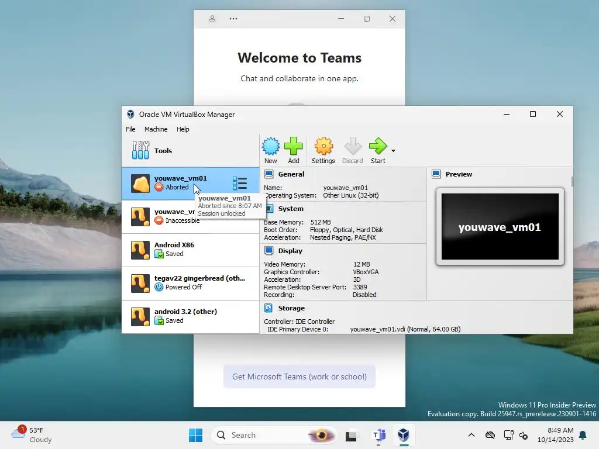Screen dimensions: 599x449
Task: Open the Help menu
Action: coord(183,129)
